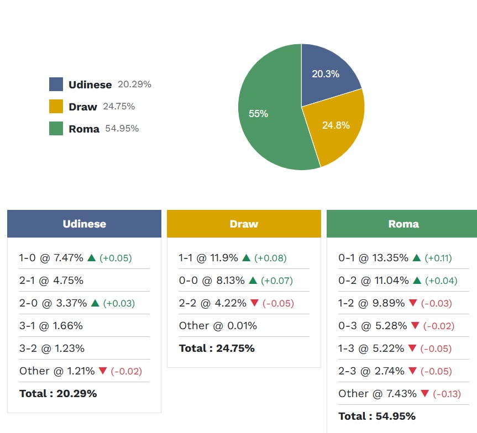477x433 pixels.
Task: Click the red down arrow next to Udinese Other
Action: tap(103, 371)
